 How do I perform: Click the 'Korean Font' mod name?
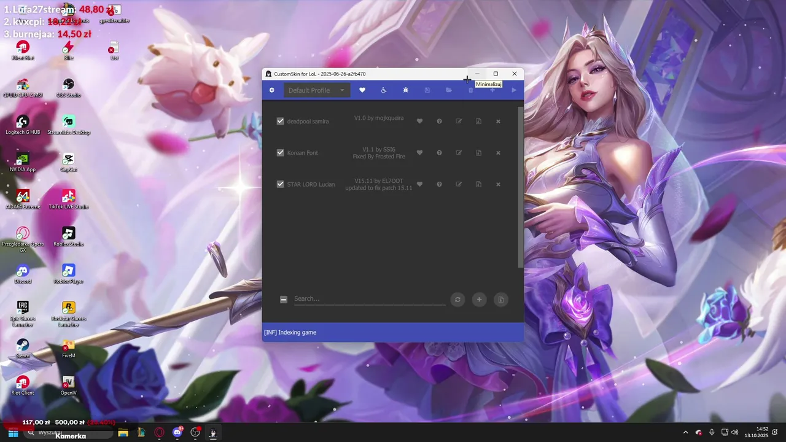(303, 153)
